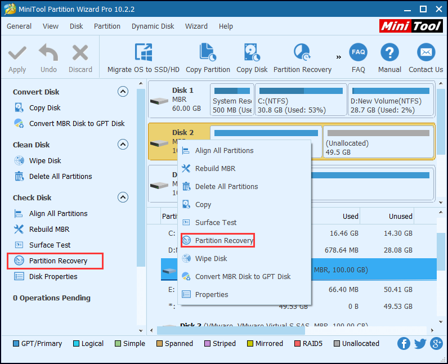Open the FAQ icon
The width and height of the screenshot is (448, 364).
point(358,52)
